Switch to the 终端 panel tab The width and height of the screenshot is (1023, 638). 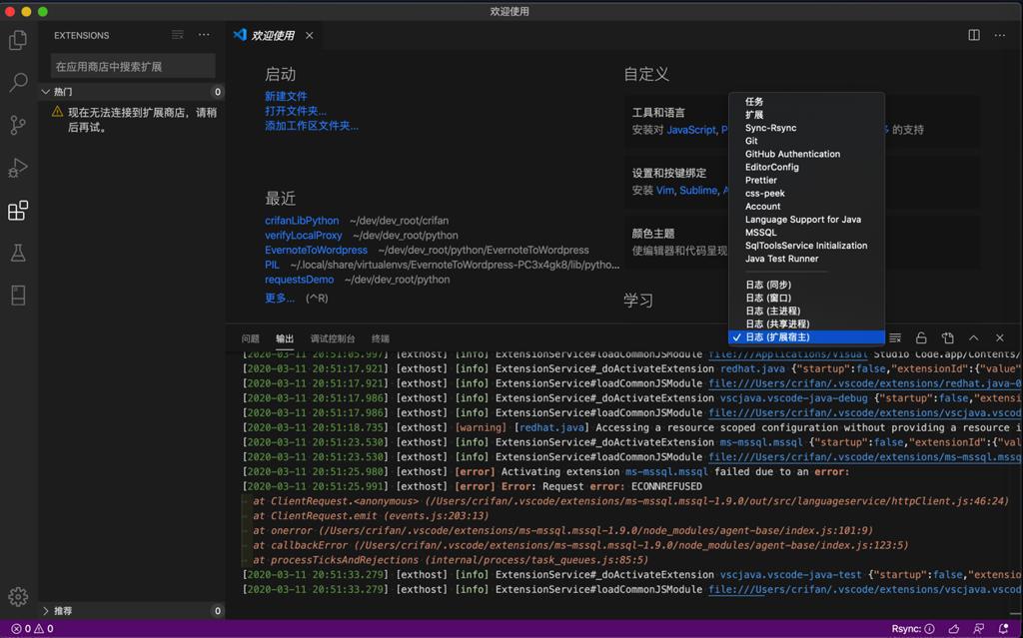coord(381,338)
